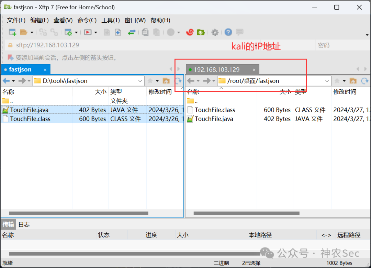Viewport: 371px width, 268px height.
Task: Click the 密码 password field
Action: [x=343, y=45]
